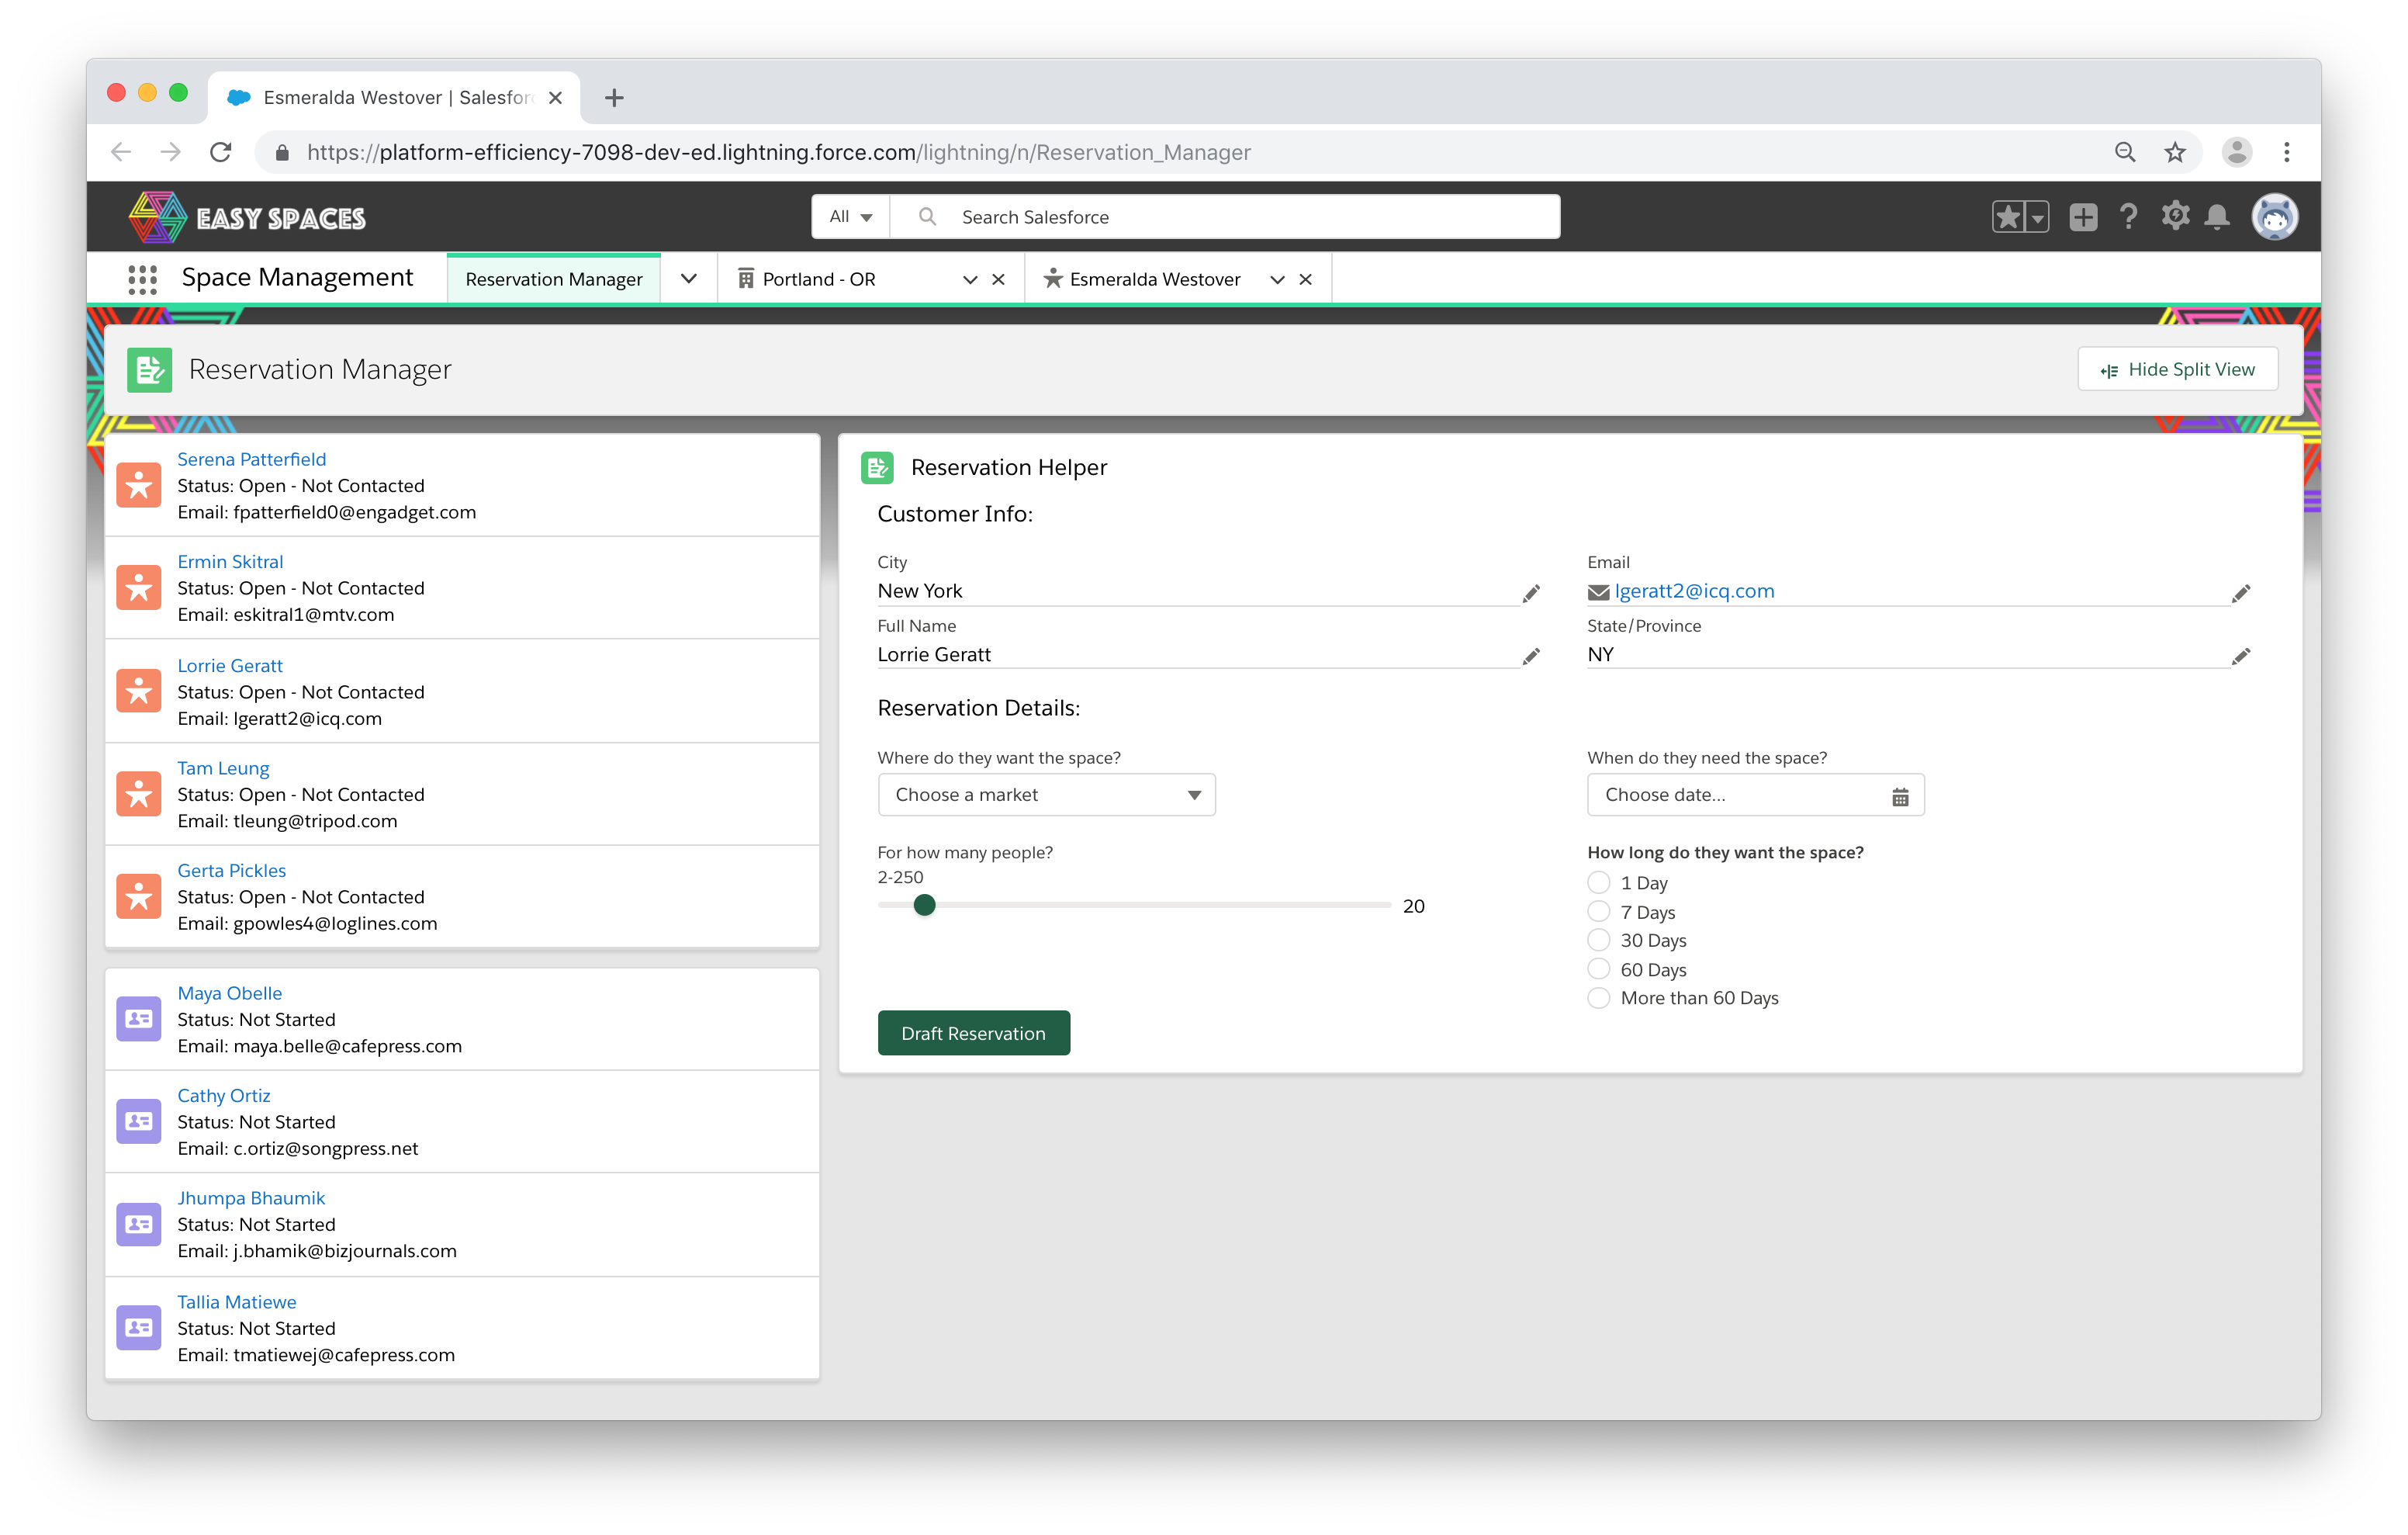2408x1535 pixels.
Task: Switch to the Portland - OR tab
Action: [x=819, y=279]
